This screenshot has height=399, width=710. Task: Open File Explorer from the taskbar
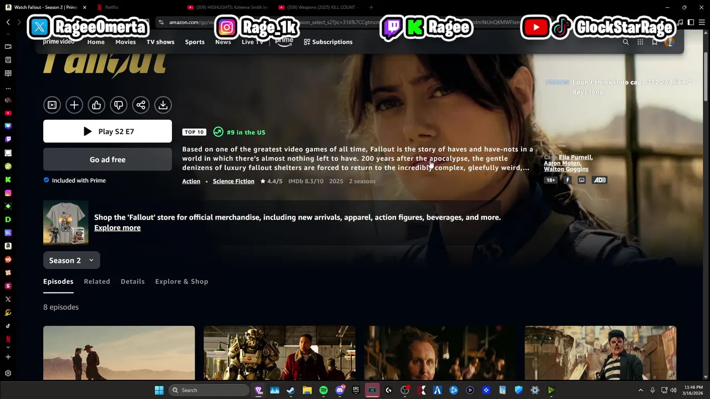307,390
